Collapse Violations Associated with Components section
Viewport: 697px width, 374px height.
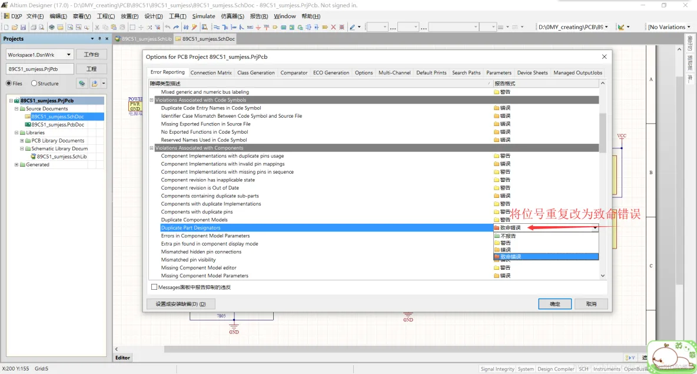(x=151, y=148)
